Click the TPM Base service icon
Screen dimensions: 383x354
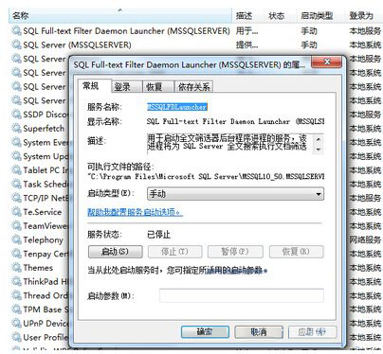pyautogui.click(x=16, y=310)
